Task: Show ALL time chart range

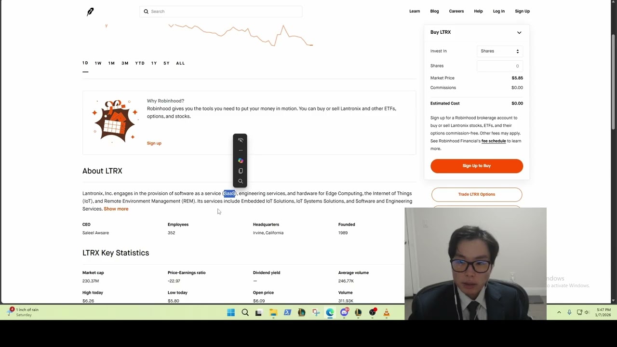Action: 180,63
